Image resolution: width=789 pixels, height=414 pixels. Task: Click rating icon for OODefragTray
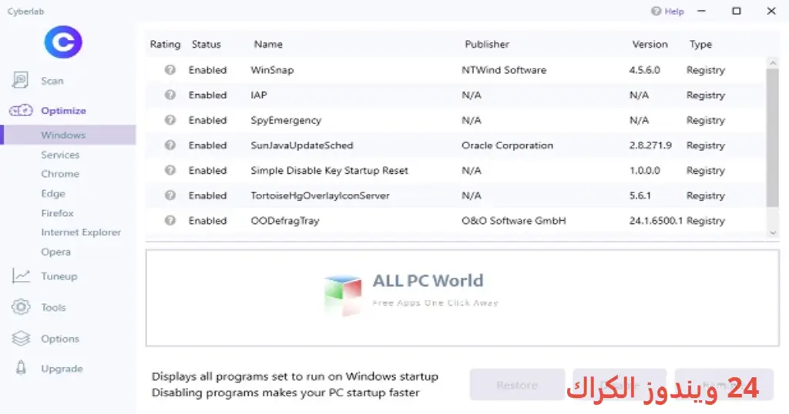point(170,221)
